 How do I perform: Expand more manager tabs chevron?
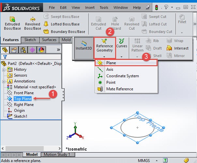58,50
